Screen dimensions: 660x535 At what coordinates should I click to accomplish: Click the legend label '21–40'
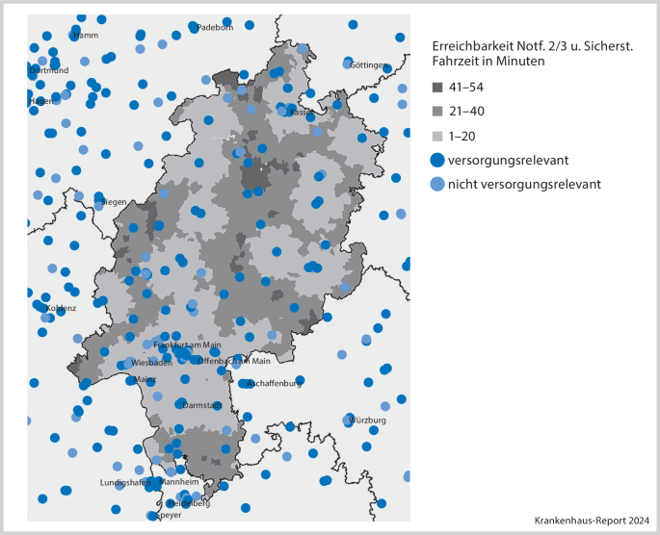click(x=466, y=112)
